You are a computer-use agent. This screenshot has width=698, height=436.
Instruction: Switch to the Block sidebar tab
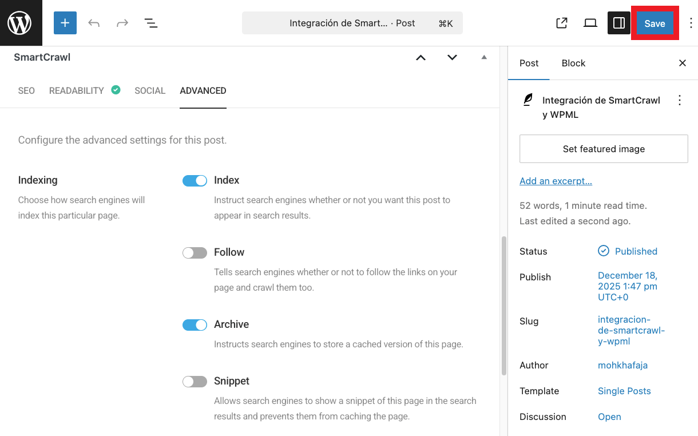coord(573,63)
